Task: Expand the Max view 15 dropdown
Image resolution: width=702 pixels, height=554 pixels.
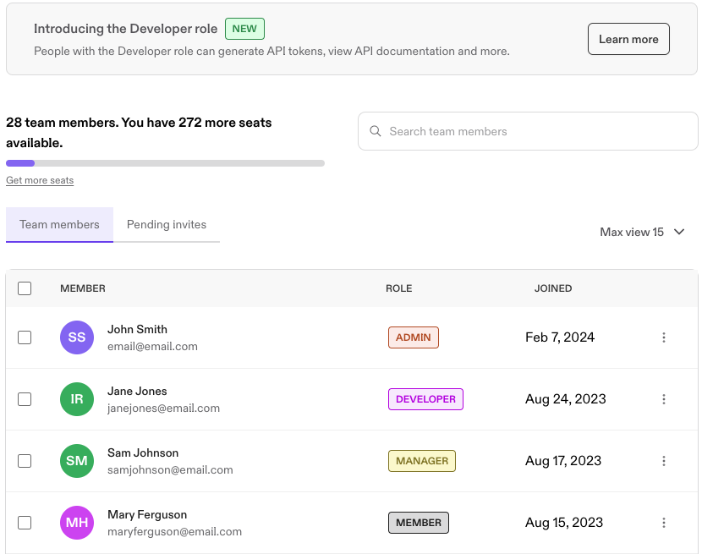Action: click(642, 232)
